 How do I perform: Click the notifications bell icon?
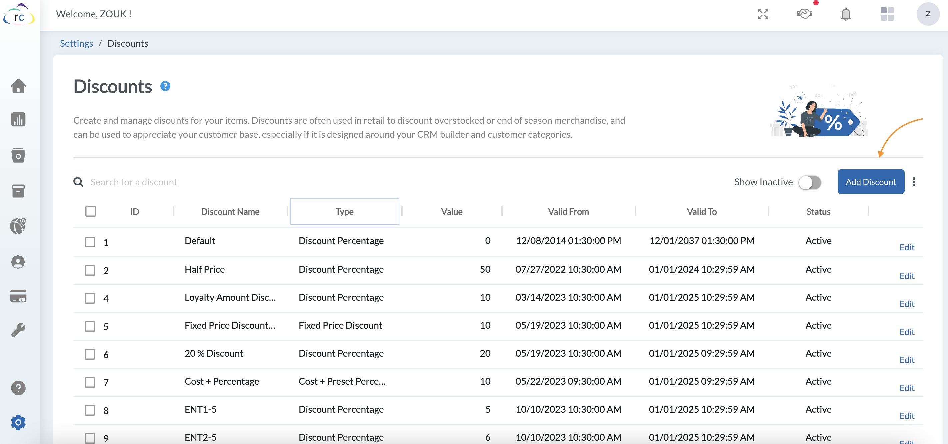(846, 14)
